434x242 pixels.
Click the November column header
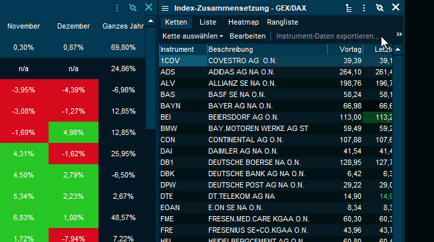tap(24, 27)
